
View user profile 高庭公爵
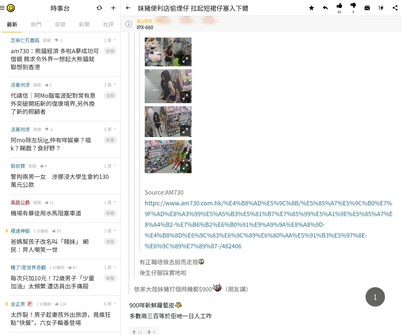pos(20,202)
